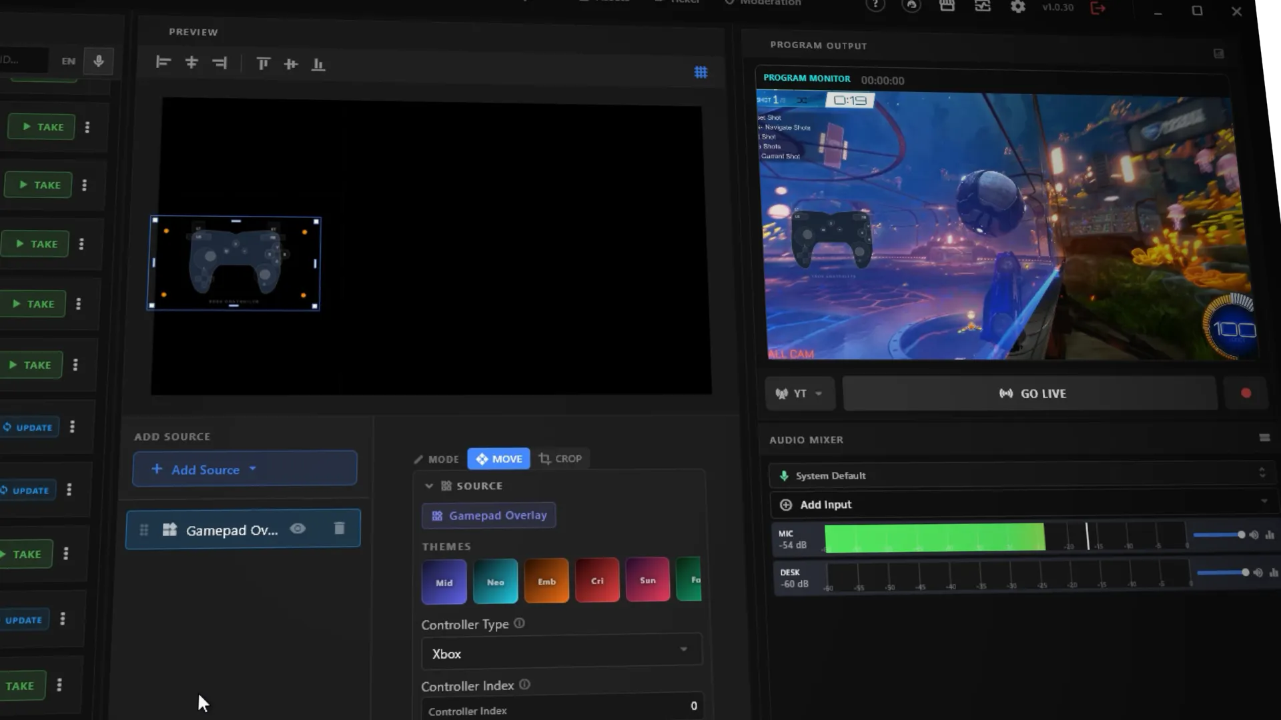Apply the Emb theme swatch
The image size is (1281, 720).
coord(546,581)
